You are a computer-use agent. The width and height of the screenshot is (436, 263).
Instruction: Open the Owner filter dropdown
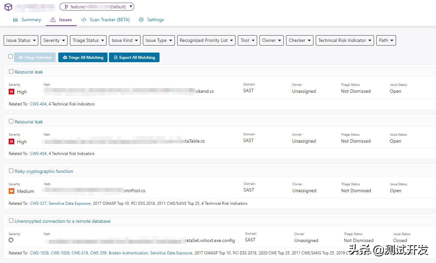pyautogui.click(x=271, y=40)
